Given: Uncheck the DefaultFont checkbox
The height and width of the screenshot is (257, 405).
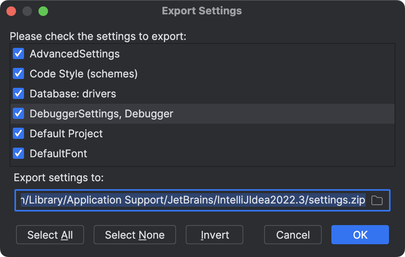Looking at the screenshot, I should 18,153.
